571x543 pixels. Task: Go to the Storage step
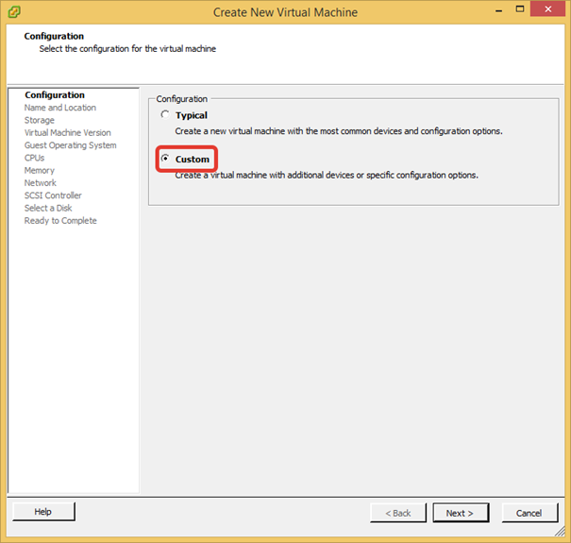coord(40,120)
